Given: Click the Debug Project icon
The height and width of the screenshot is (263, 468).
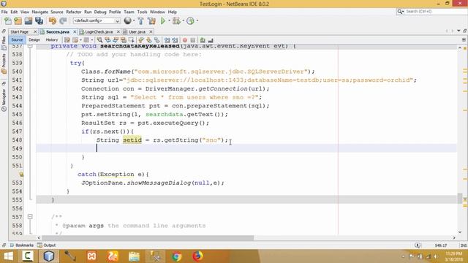Looking at the screenshot, I should [176, 20].
